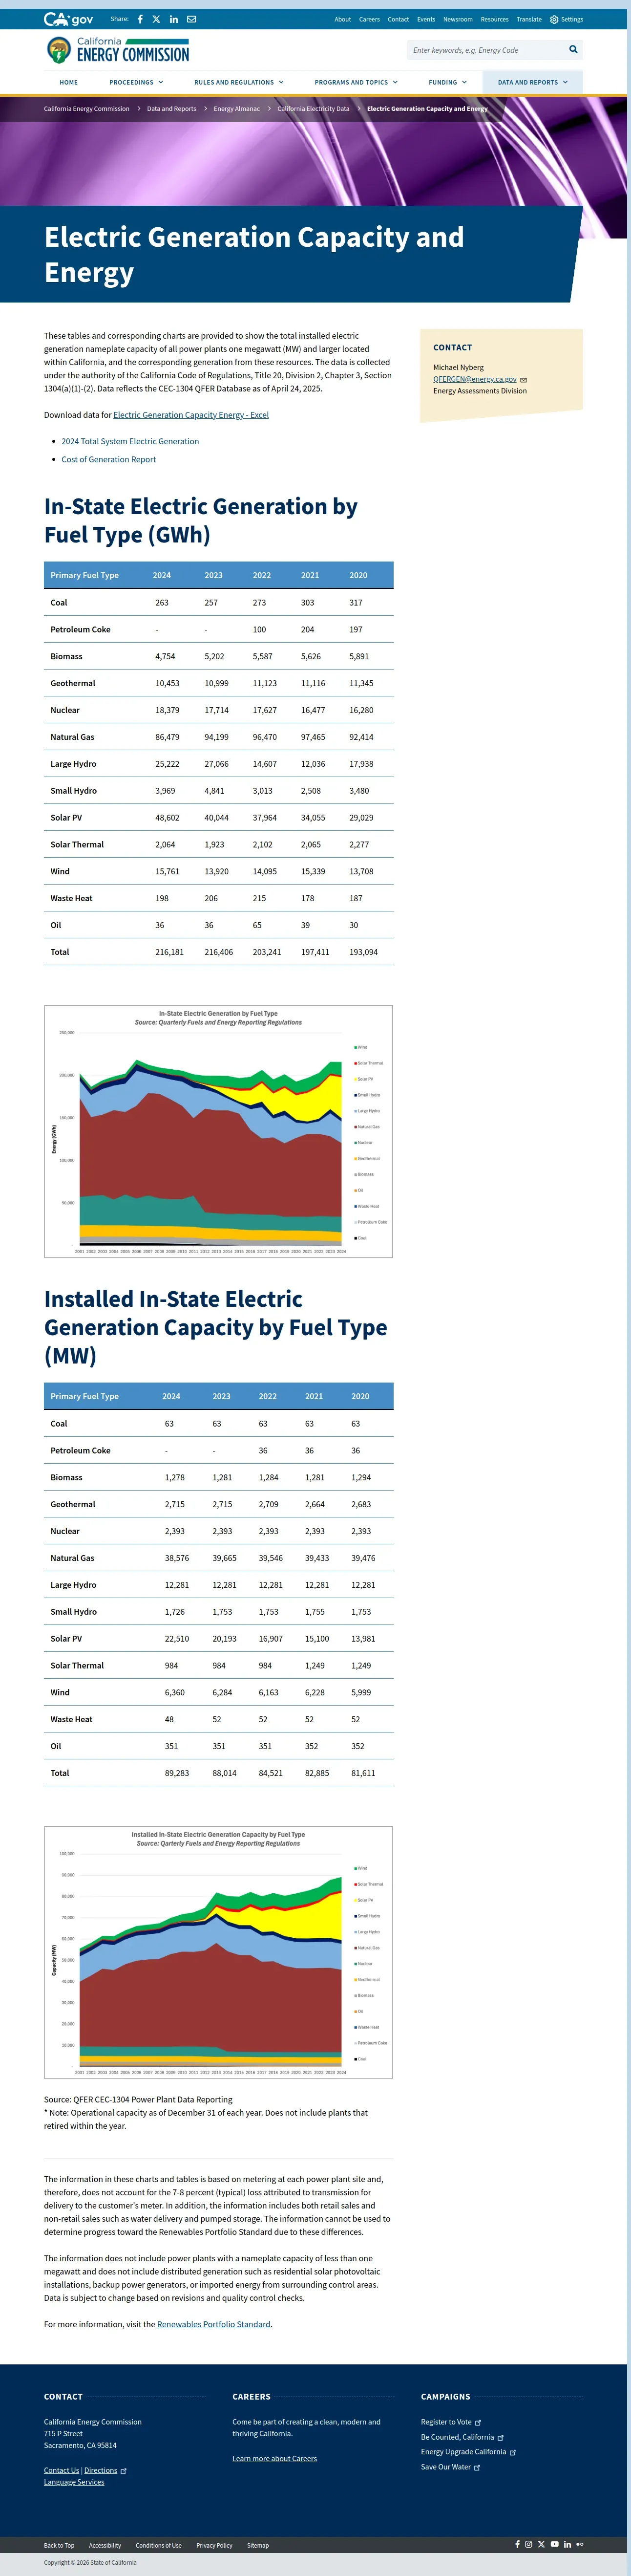Open the footer Sitemap link
Image resolution: width=631 pixels, height=2576 pixels.
[x=258, y=2545]
